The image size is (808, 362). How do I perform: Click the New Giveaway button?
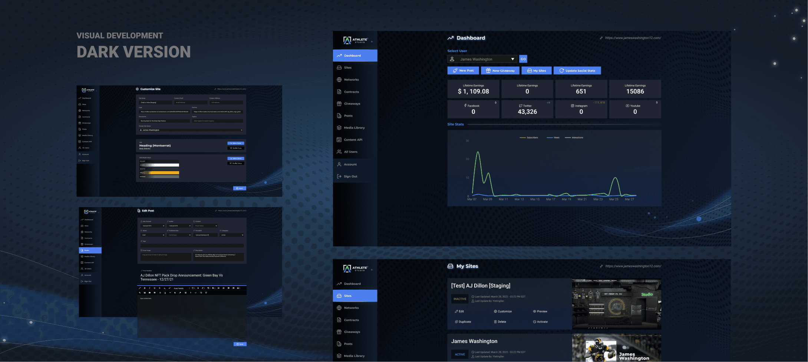[x=500, y=70]
